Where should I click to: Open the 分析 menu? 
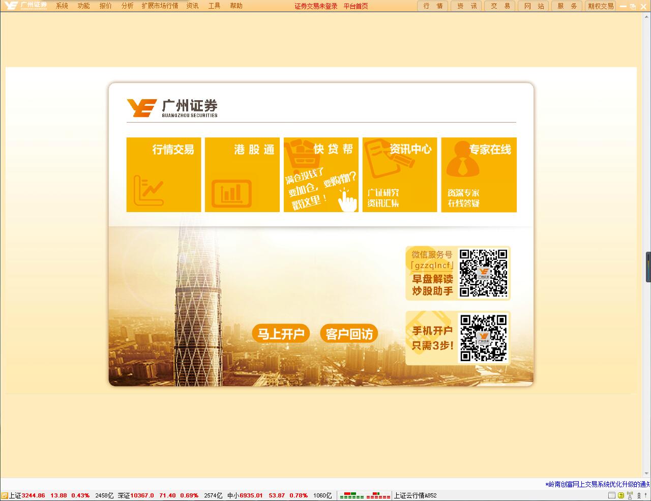tap(127, 6)
